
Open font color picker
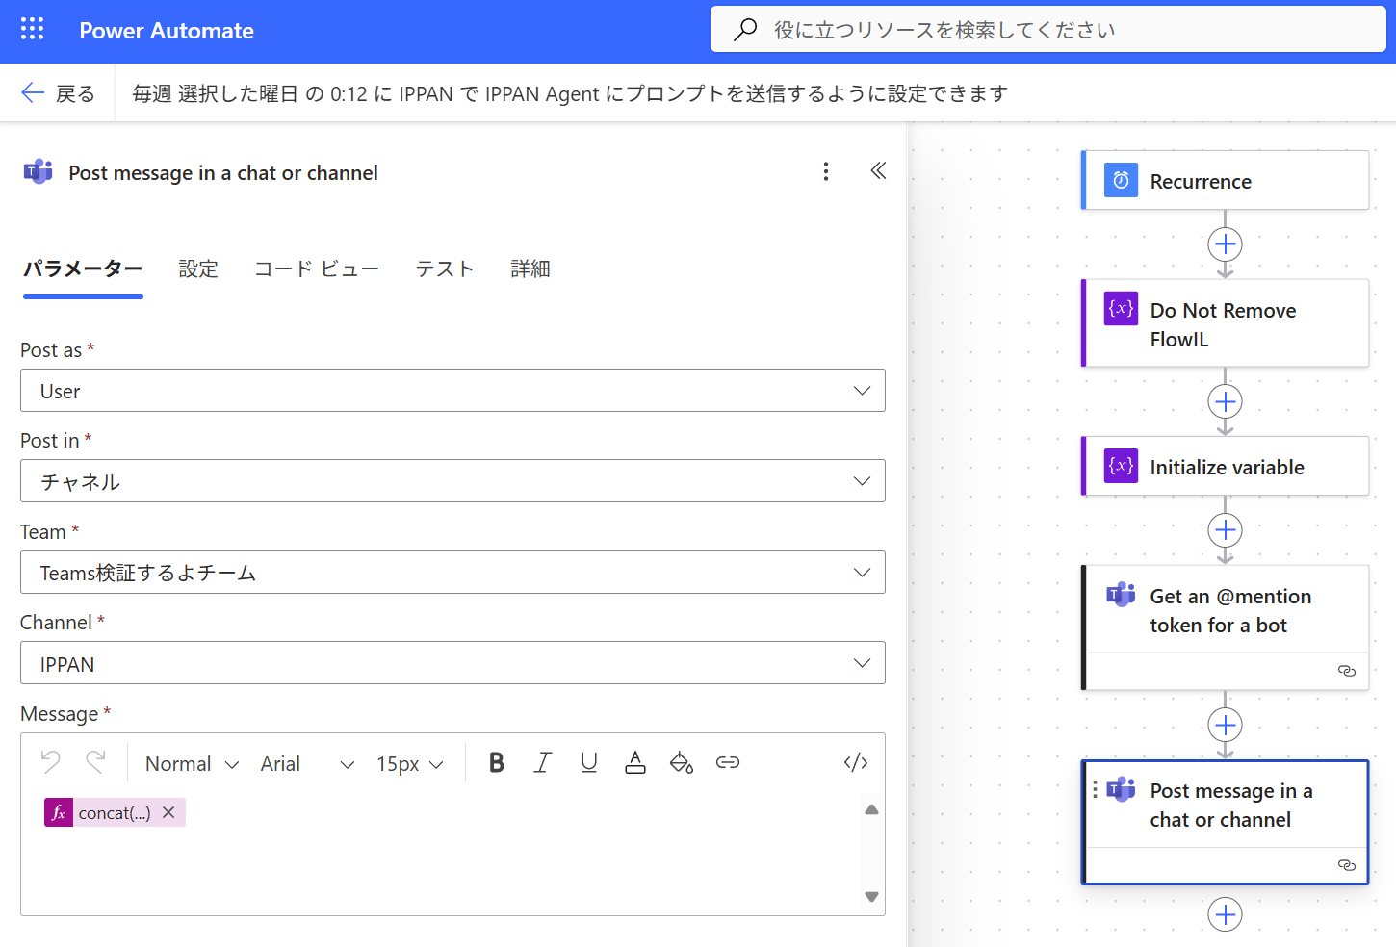tap(635, 762)
